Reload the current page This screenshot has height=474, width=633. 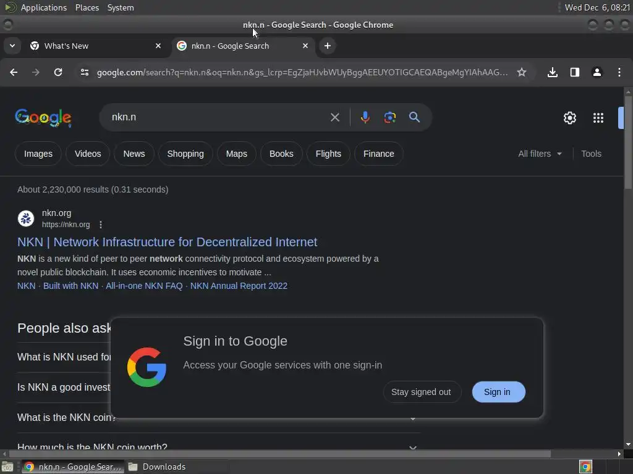[58, 72]
